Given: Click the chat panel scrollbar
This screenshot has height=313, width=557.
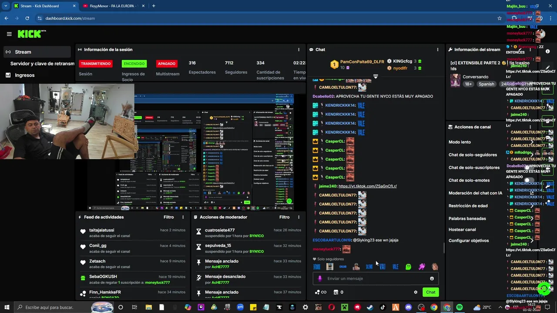Looking at the screenshot, I should tap(444, 248).
